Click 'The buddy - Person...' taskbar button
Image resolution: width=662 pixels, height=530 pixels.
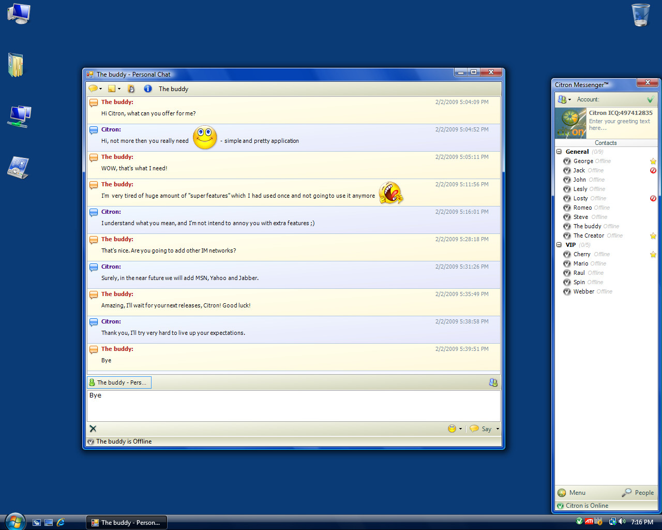[x=127, y=523]
